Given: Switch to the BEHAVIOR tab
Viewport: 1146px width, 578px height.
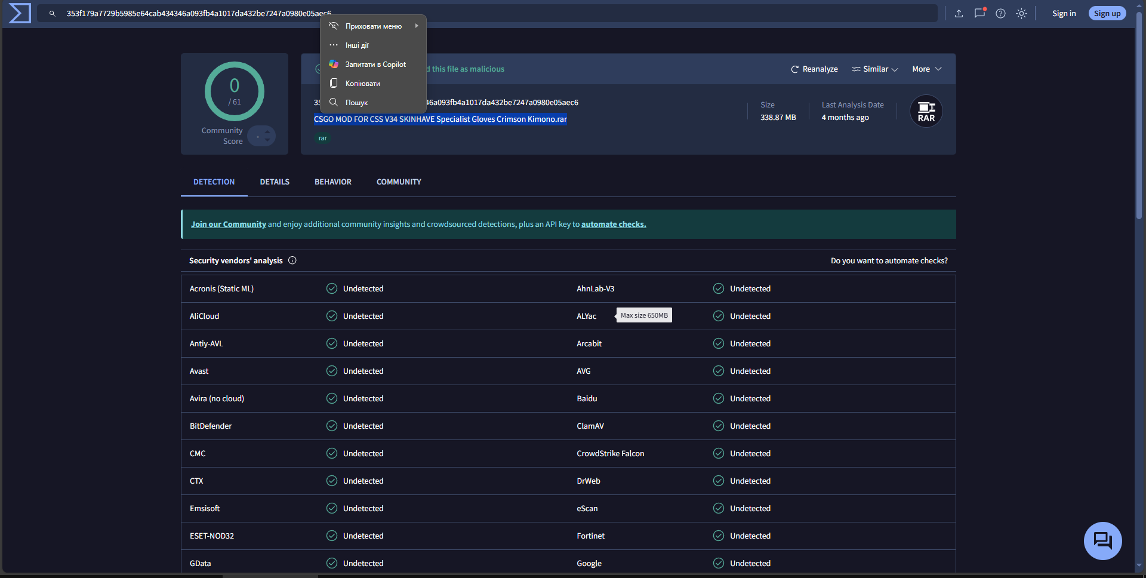Looking at the screenshot, I should [333, 182].
